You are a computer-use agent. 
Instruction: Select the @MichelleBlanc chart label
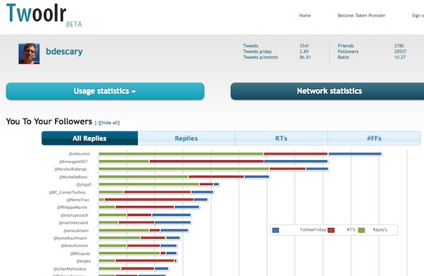73,177
